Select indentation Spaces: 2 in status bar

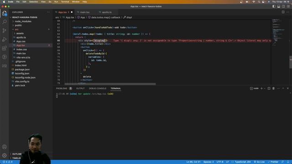pos(209,162)
